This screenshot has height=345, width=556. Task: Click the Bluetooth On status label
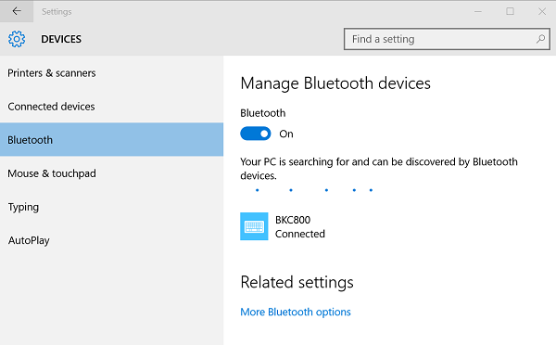[x=286, y=134]
